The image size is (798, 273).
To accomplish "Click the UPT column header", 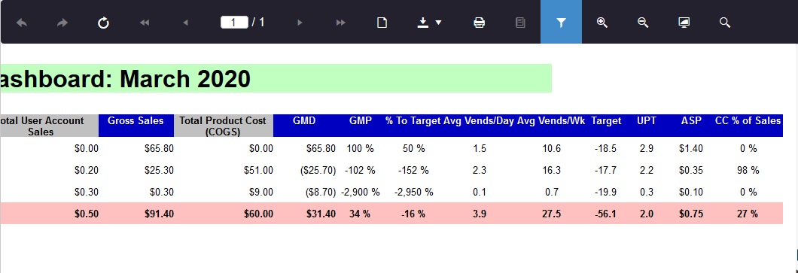I will 647,121.
